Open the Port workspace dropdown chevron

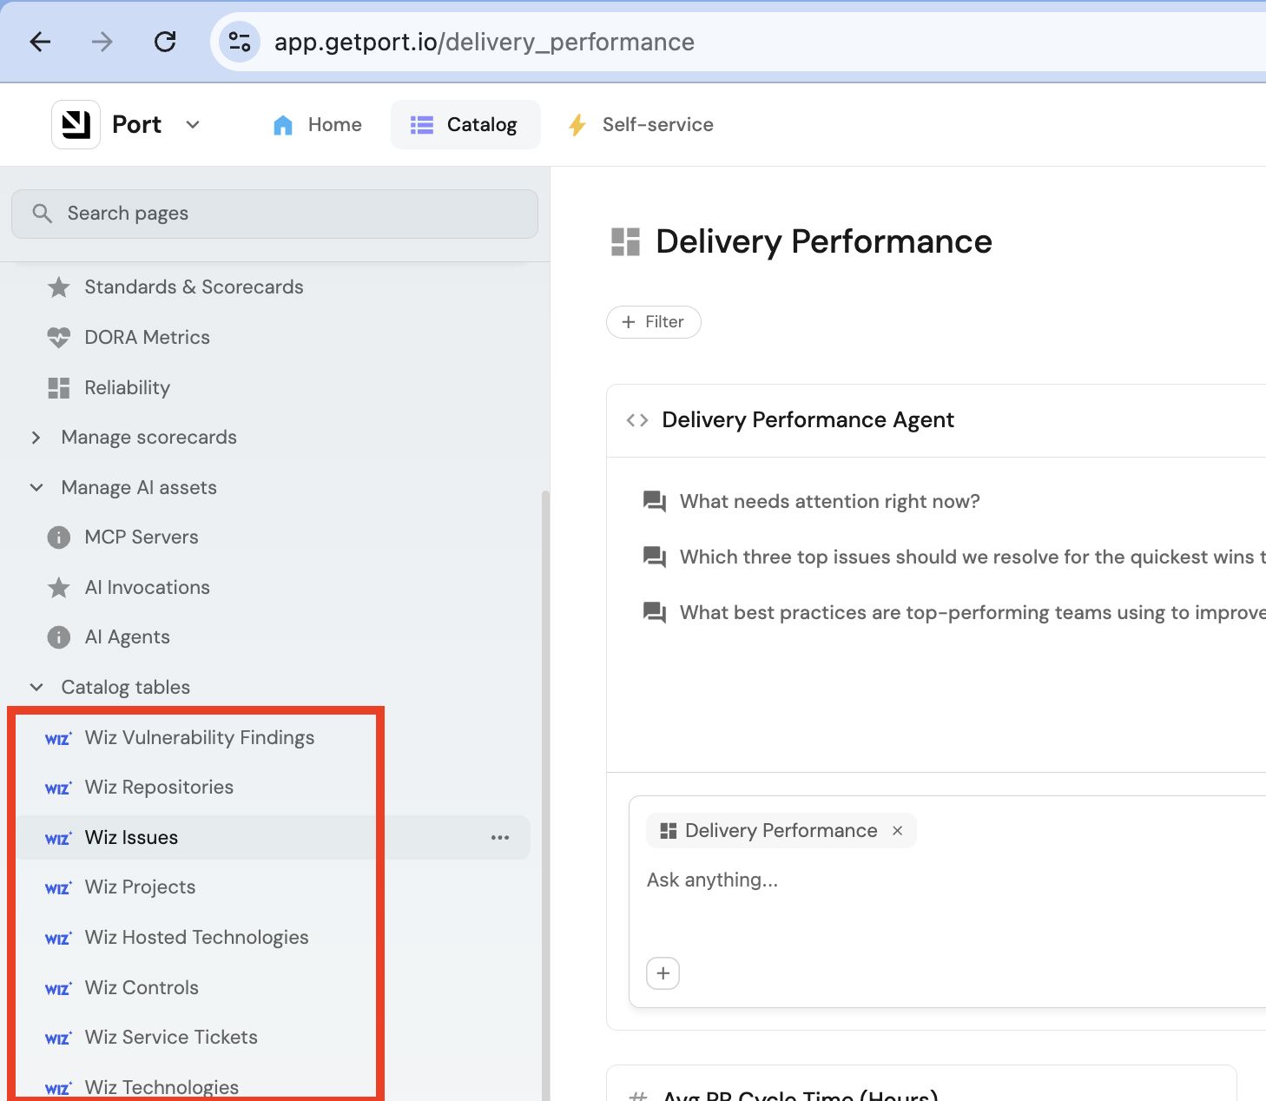click(193, 125)
